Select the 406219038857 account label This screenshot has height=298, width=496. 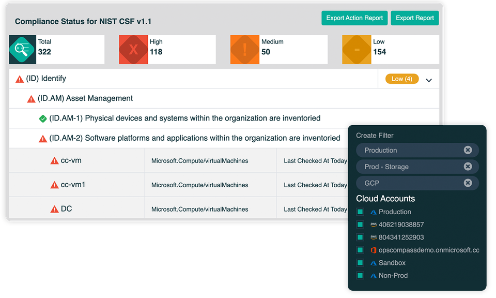click(401, 225)
